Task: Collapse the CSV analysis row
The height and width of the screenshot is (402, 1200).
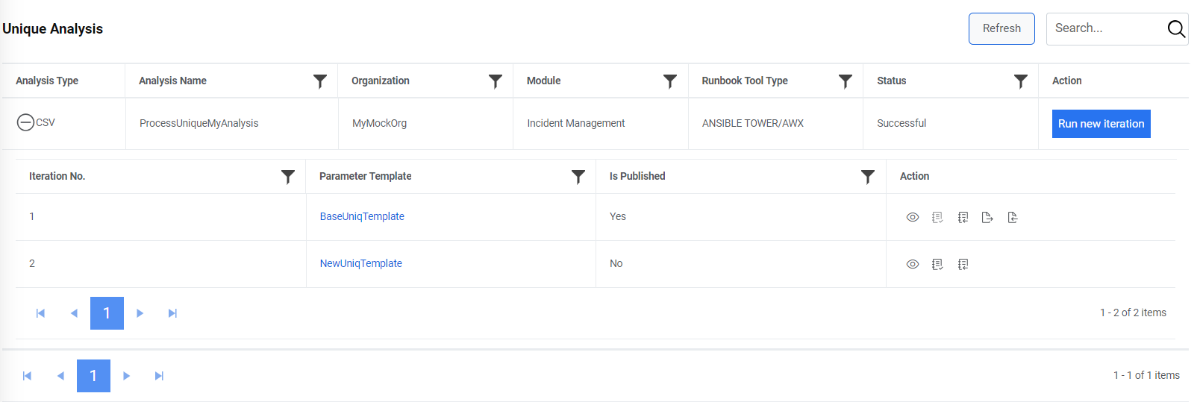Action: click(25, 122)
